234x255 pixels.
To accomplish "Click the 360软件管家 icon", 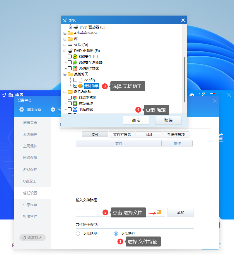I will 75,68.
